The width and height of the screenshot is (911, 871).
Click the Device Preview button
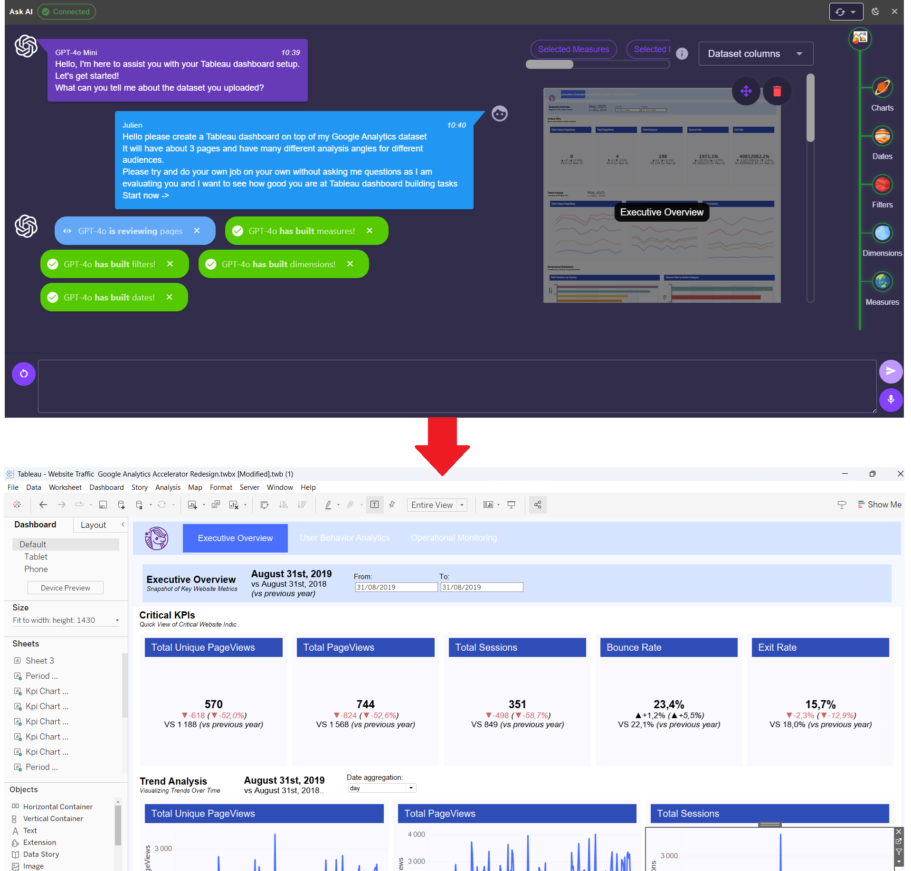[66, 588]
